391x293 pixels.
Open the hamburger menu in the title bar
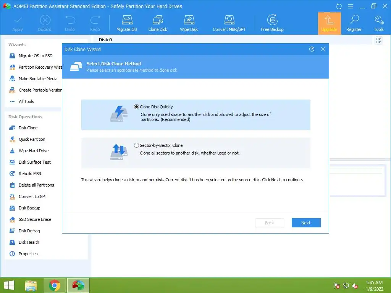(351, 6)
